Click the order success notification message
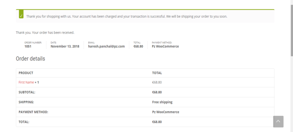Viewport: 293px width, 132px height. [x=127, y=16]
